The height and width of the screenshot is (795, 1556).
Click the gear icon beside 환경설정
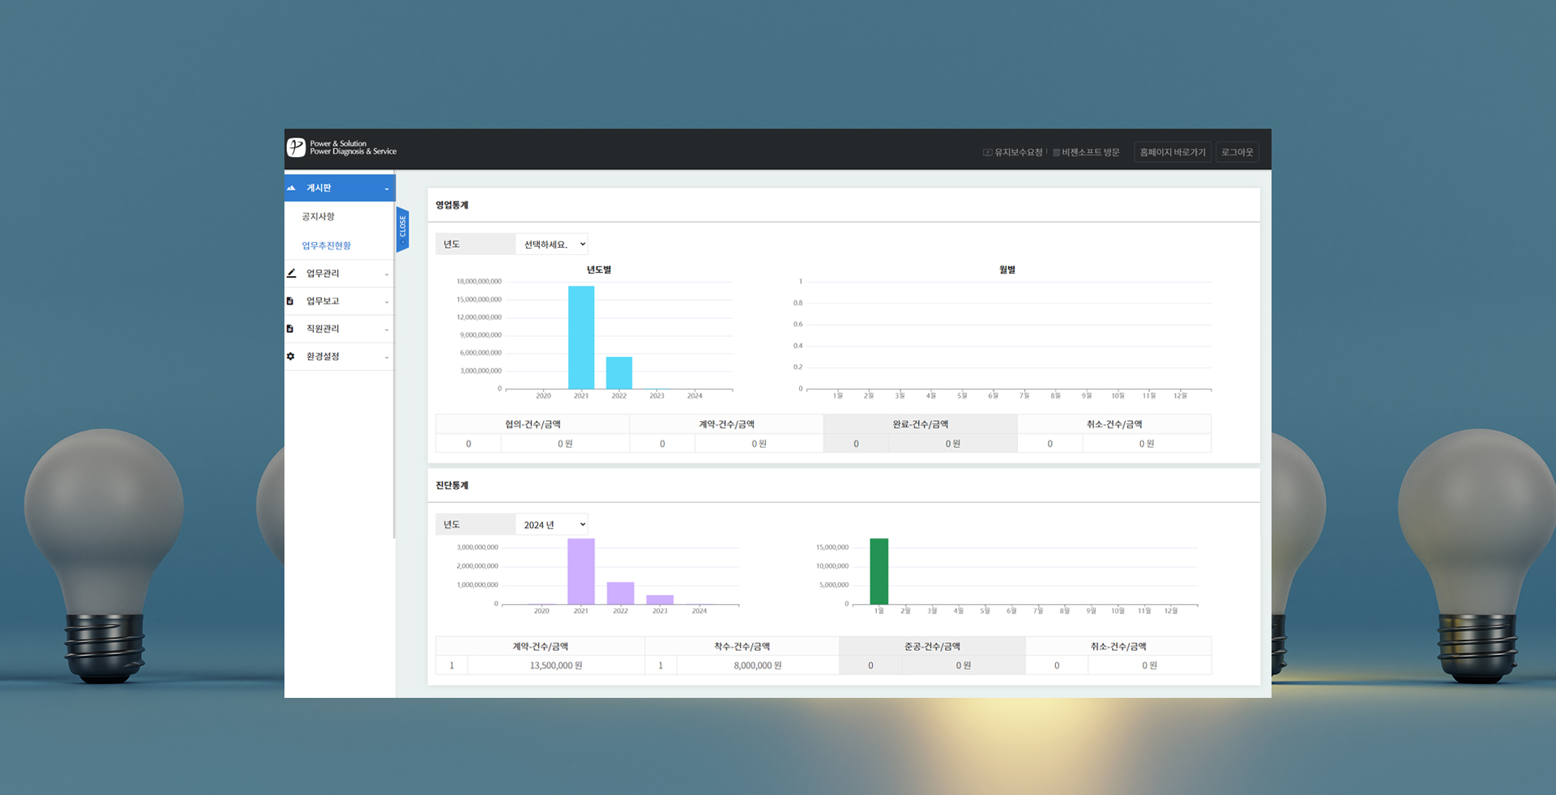291,356
